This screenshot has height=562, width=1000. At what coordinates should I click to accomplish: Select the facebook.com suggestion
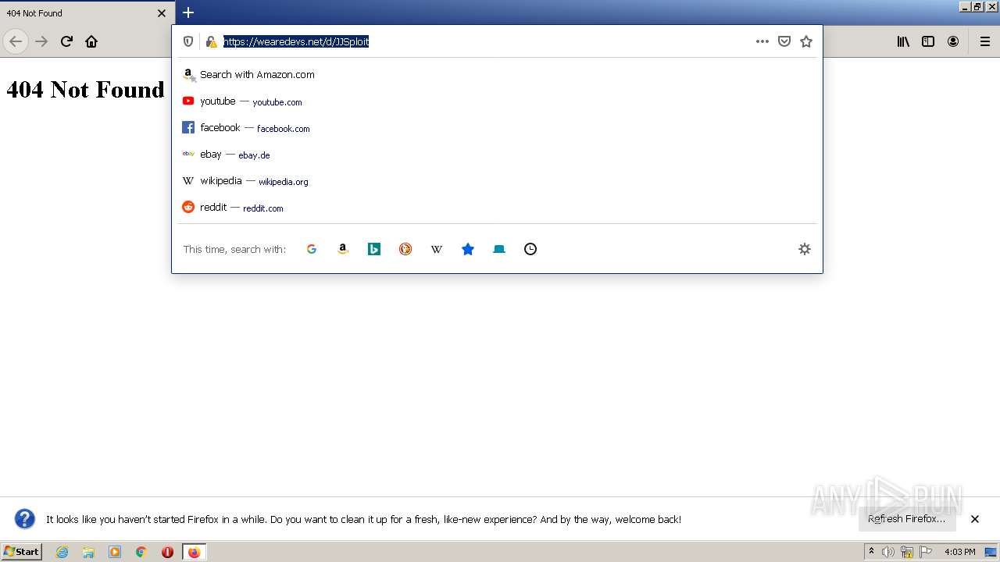point(497,128)
